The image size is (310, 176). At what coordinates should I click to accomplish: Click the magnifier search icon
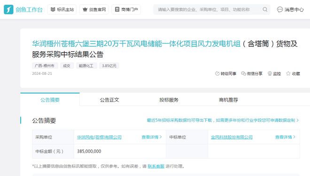click(265, 9)
